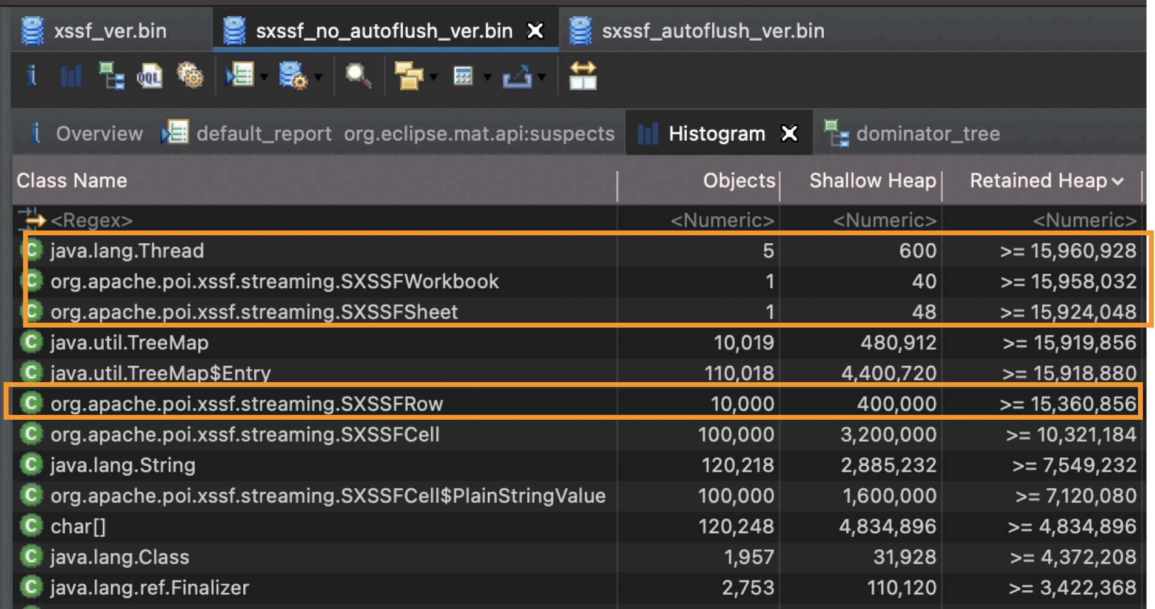Click the xssf_ver.bin database tab icon

pos(33,31)
